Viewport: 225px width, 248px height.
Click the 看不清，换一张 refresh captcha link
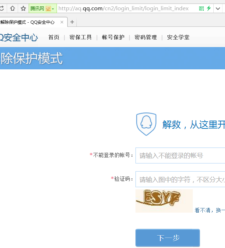(x=210, y=210)
